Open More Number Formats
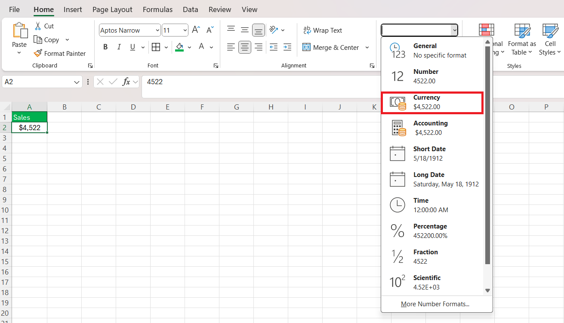Screen dimensions: 564x323 pos(435,304)
